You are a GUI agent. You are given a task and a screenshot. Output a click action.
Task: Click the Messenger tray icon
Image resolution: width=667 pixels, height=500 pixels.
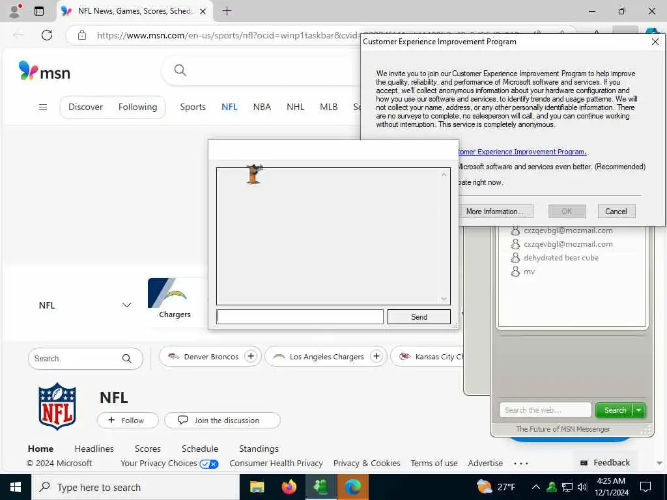552,487
